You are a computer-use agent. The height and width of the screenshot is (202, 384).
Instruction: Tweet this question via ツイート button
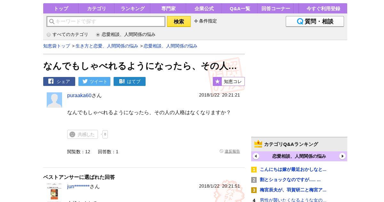(x=94, y=81)
